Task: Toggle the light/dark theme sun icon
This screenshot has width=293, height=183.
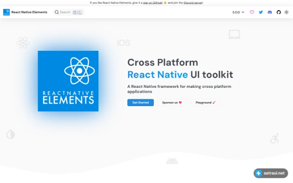Action: click(287, 12)
